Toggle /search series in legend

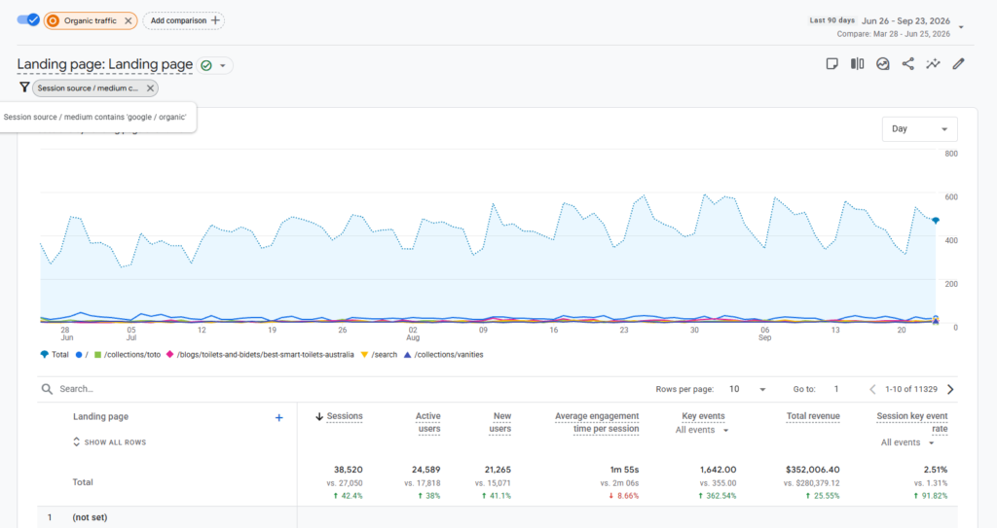tap(379, 355)
